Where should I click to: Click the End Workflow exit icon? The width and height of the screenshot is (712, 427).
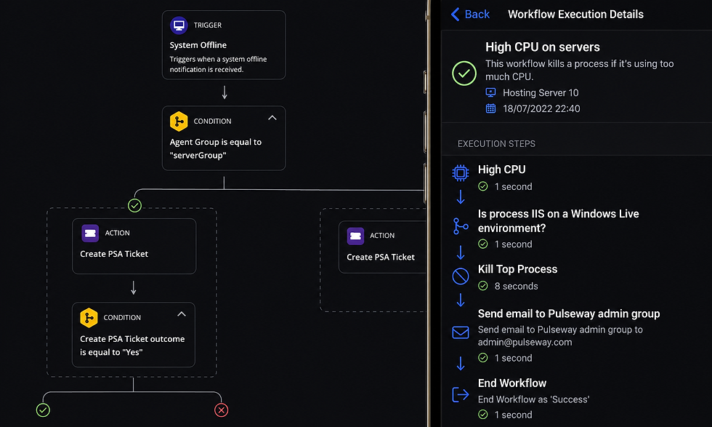point(461,394)
